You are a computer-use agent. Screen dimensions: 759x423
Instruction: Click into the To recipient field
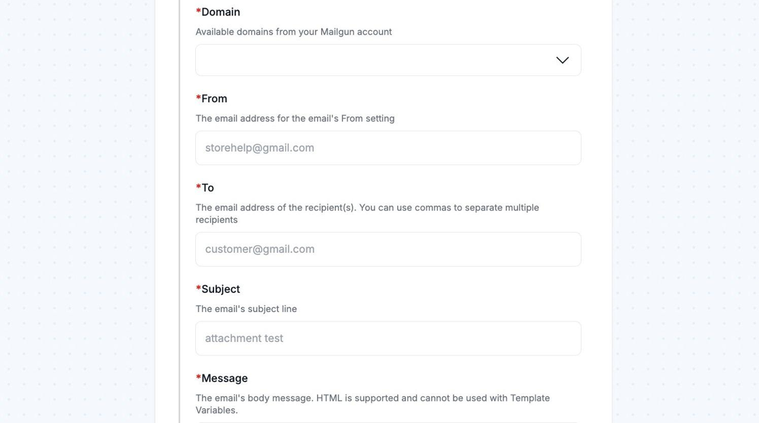tap(388, 249)
